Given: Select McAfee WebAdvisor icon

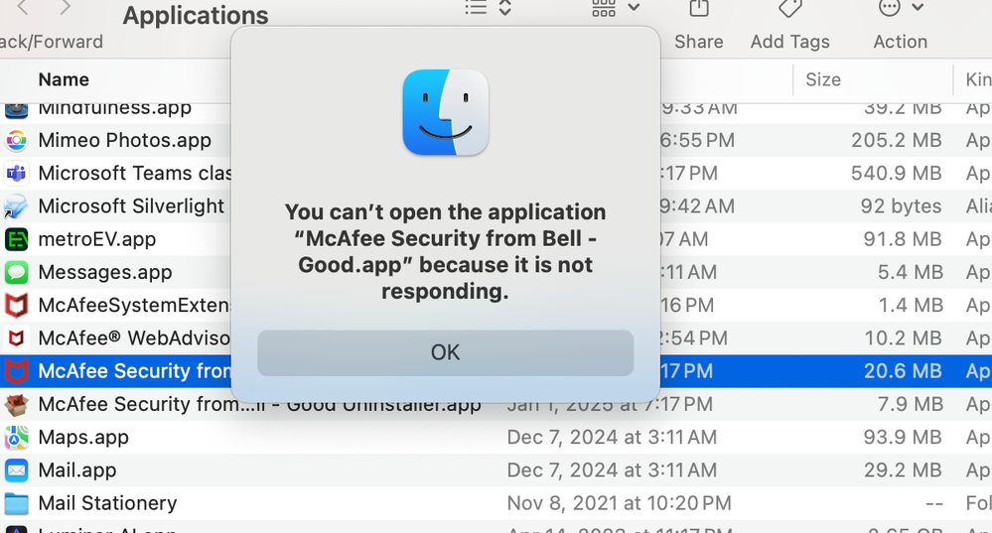Looking at the screenshot, I should (x=17, y=338).
